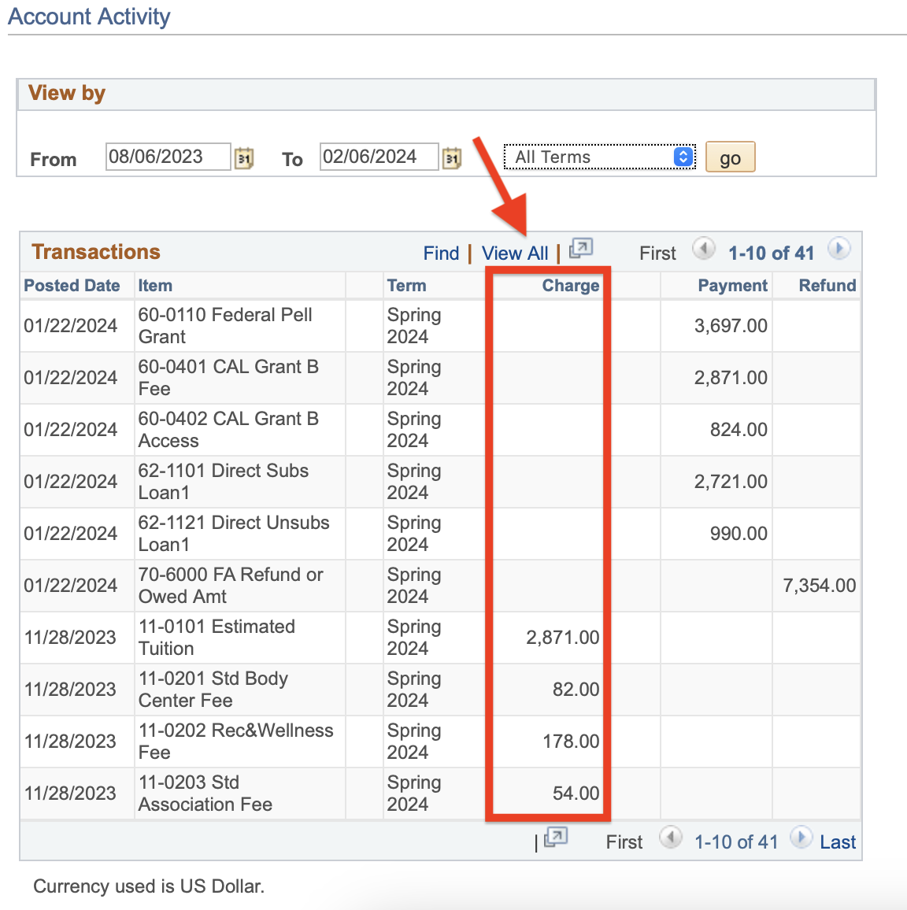Click the download-to-spreadsheet icon in the Transactions header
This screenshot has height=910, width=907.
581,248
